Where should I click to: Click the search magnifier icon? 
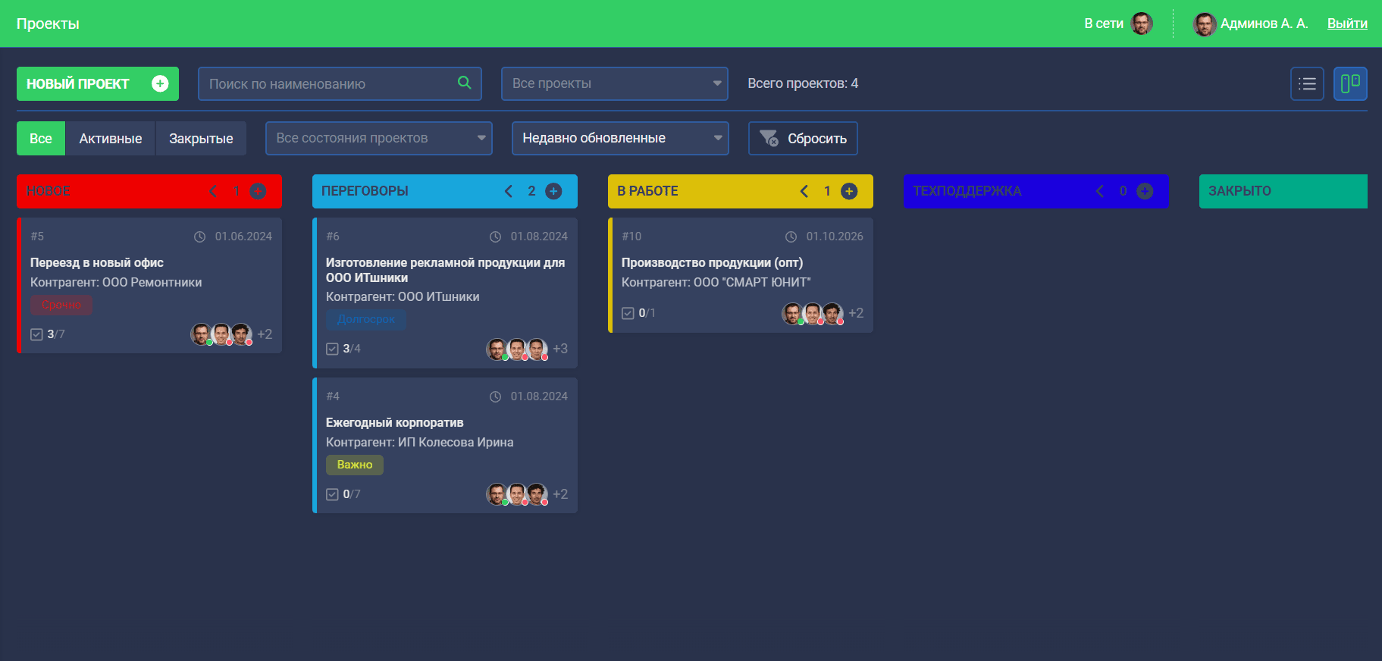465,83
